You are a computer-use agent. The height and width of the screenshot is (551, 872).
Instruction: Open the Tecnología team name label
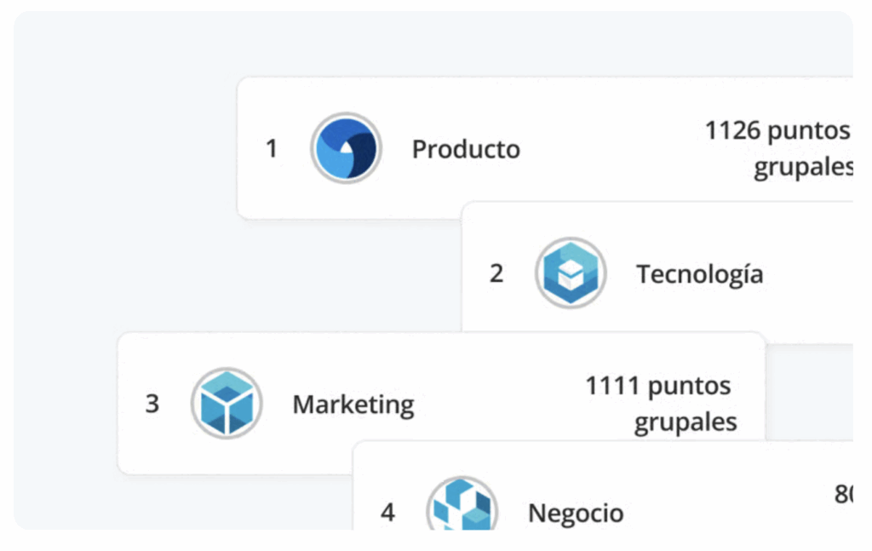tap(699, 274)
